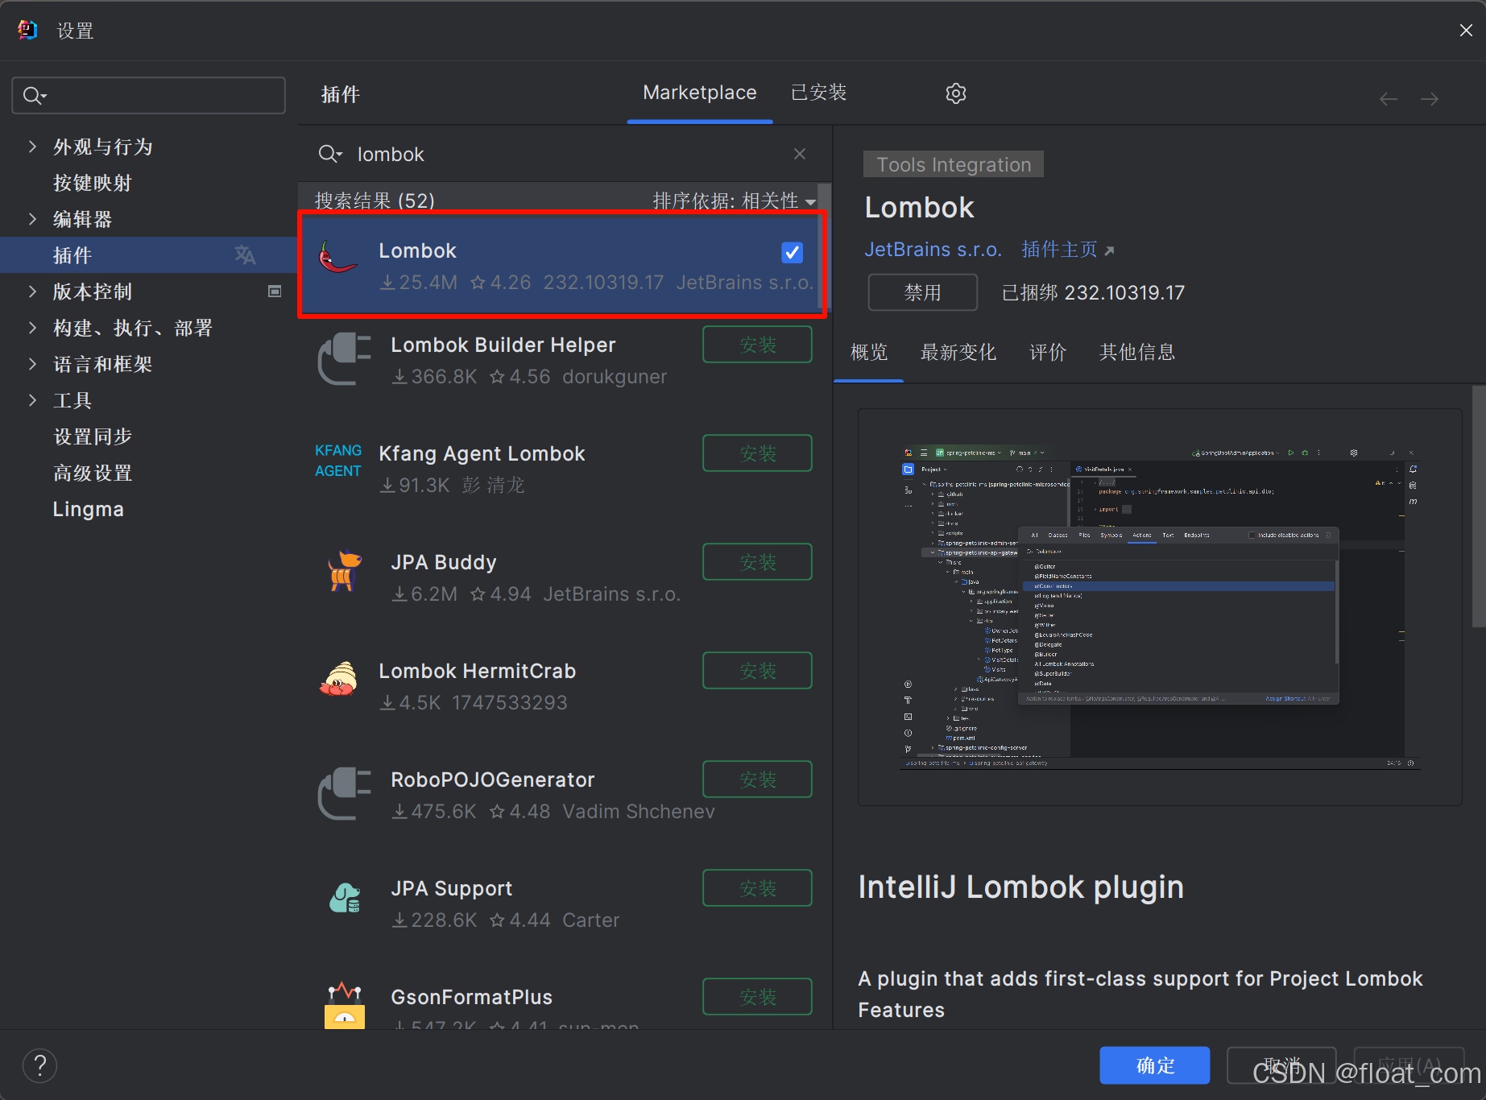Click the RoboPOJOGenerator plug icon
Image resolution: width=1486 pixels, height=1100 pixels.
click(x=345, y=794)
